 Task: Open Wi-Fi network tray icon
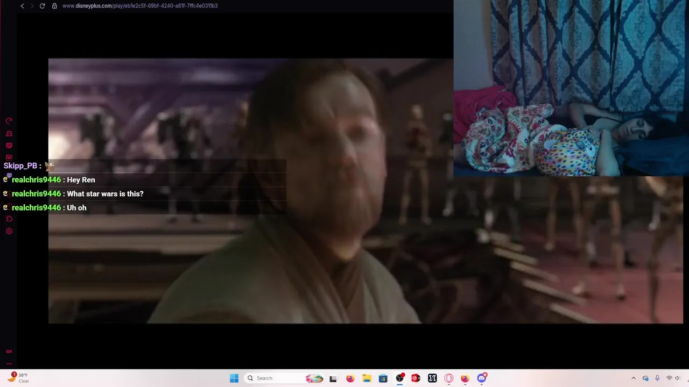pos(669,378)
